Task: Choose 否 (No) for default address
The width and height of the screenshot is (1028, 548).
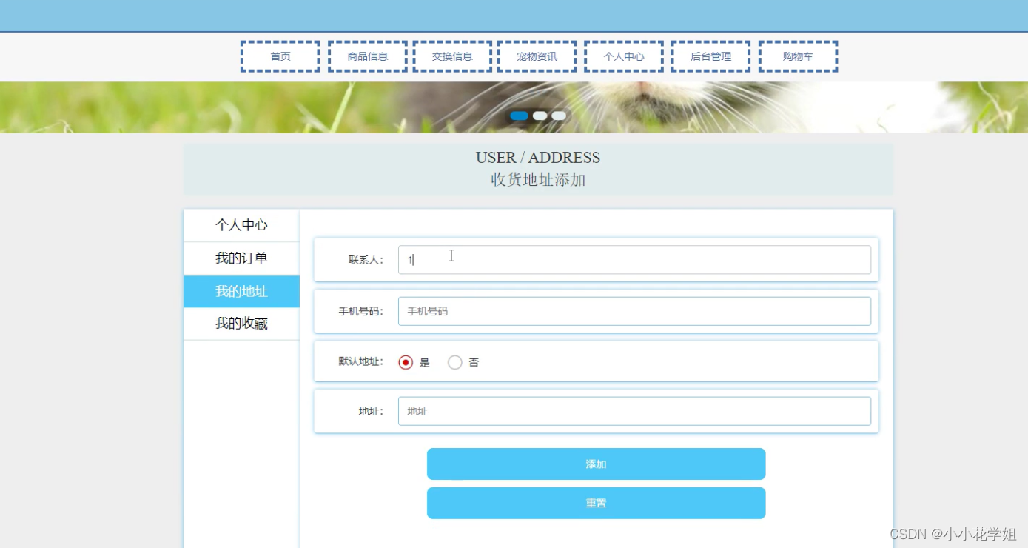Action: [x=454, y=362]
